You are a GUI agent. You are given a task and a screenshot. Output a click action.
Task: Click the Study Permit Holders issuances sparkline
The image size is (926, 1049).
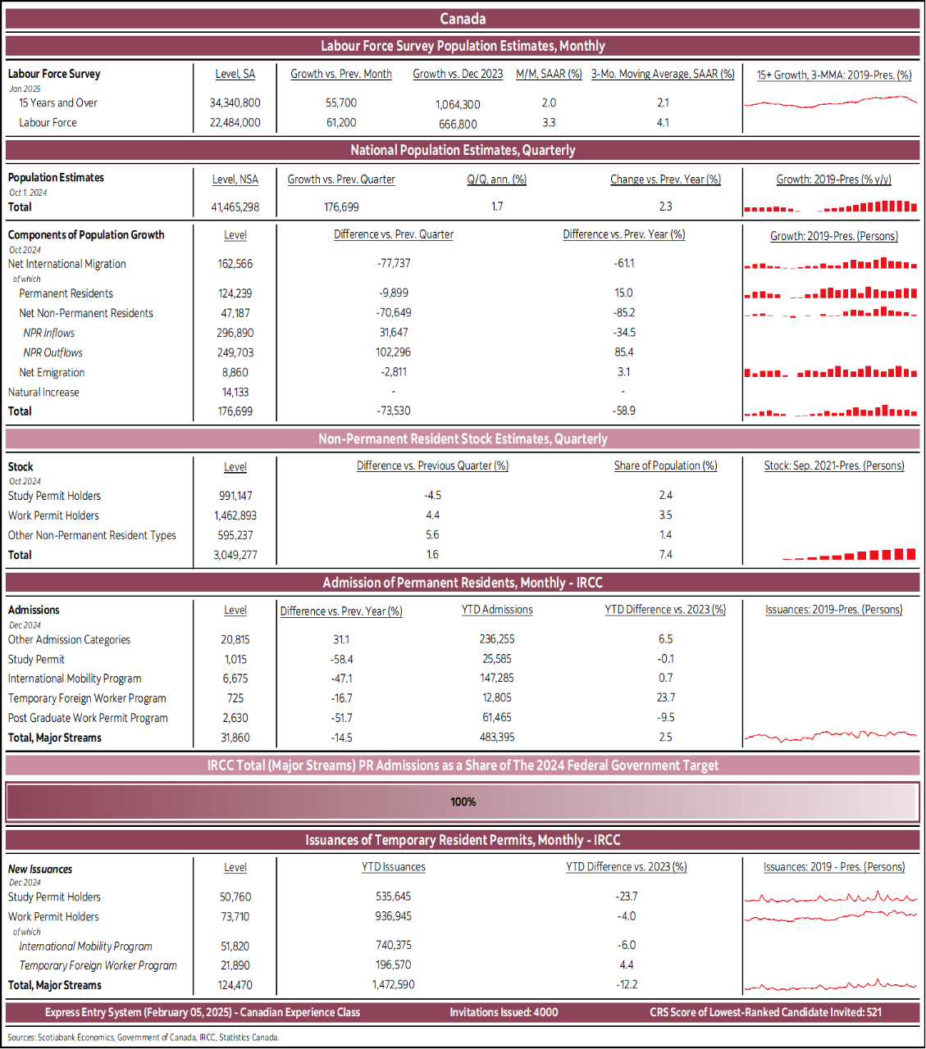[x=830, y=897]
